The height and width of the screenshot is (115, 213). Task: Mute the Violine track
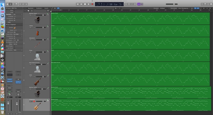pyautogui.click(x=30, y=27)
